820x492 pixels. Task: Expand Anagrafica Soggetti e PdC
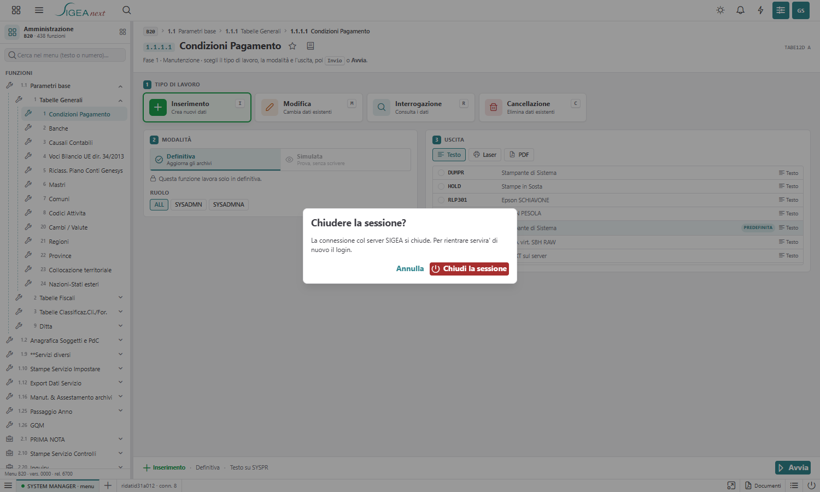tap(120, 341)
